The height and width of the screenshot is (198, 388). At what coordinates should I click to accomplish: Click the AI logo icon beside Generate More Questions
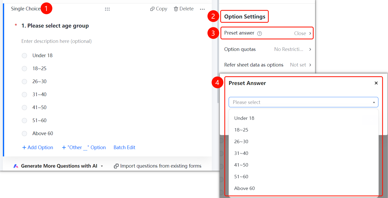tap(16, 166)
